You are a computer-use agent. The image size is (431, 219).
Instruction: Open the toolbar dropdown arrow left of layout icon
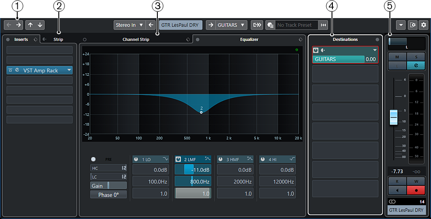[x=401, y=25]
